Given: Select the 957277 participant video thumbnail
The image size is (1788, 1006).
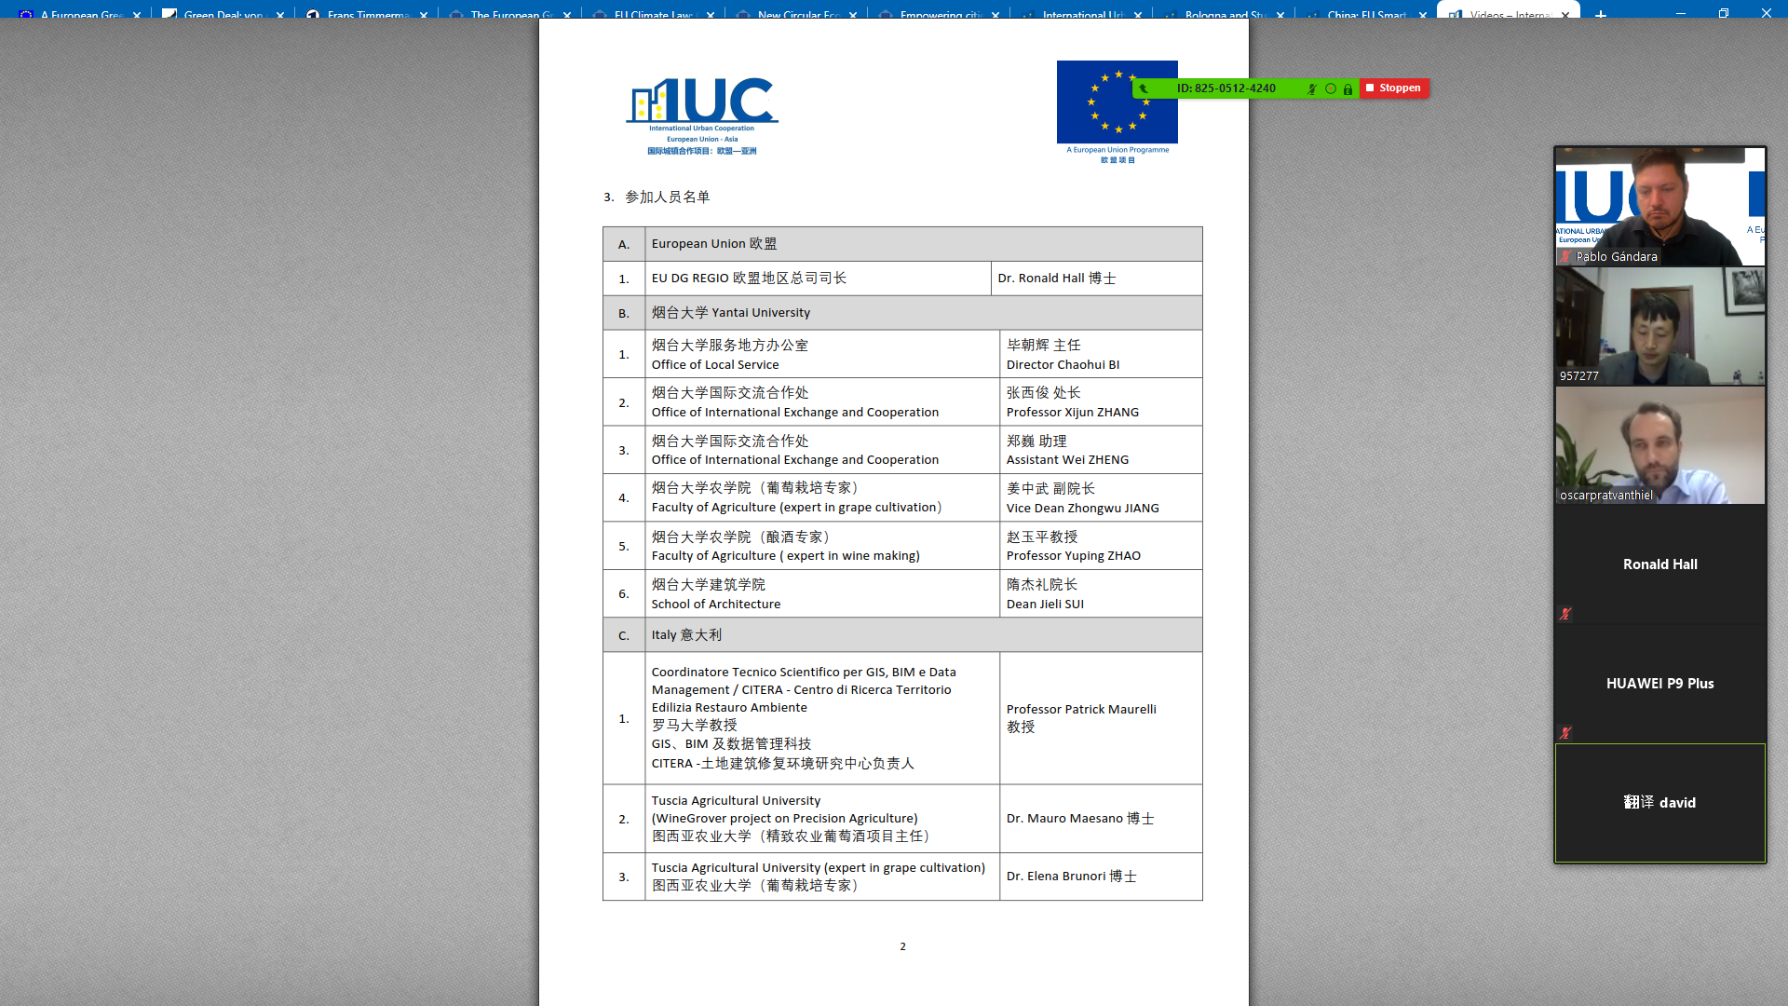Looking at the screenshot, I should point(1659,326).
